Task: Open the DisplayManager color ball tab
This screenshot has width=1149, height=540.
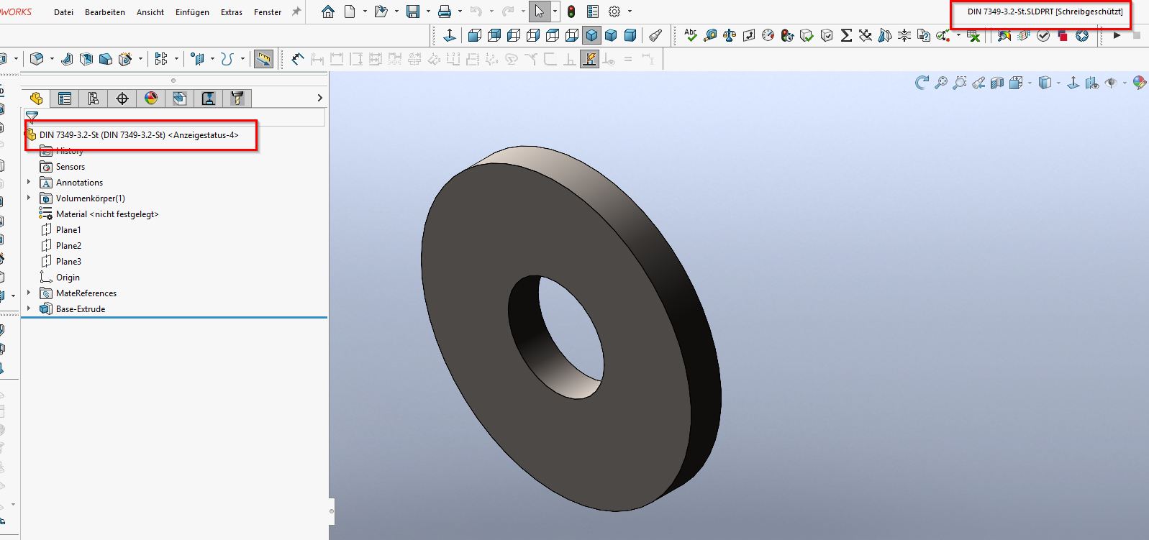Action: 151,99
